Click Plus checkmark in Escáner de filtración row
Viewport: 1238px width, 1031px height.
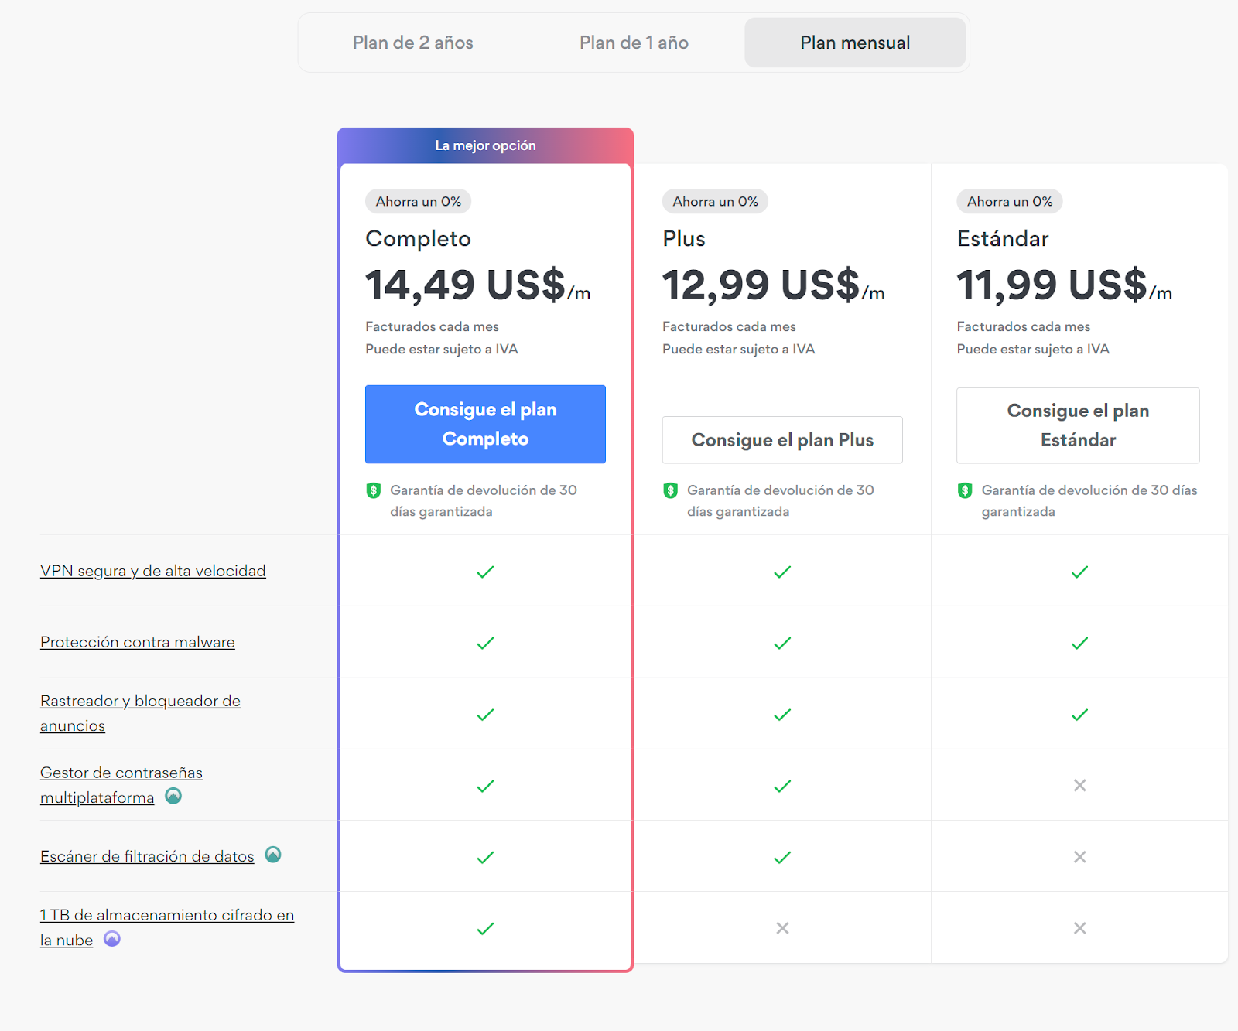[782, 857]
